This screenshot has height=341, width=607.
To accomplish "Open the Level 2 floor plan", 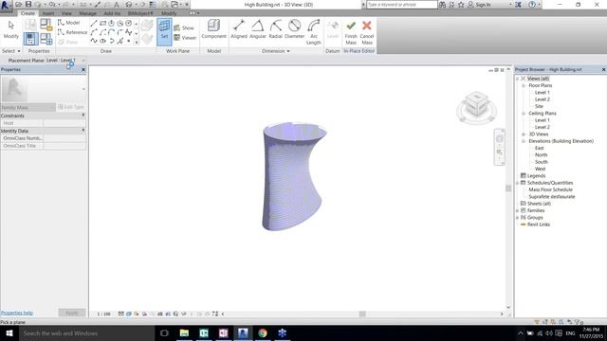I will (542, 99).
